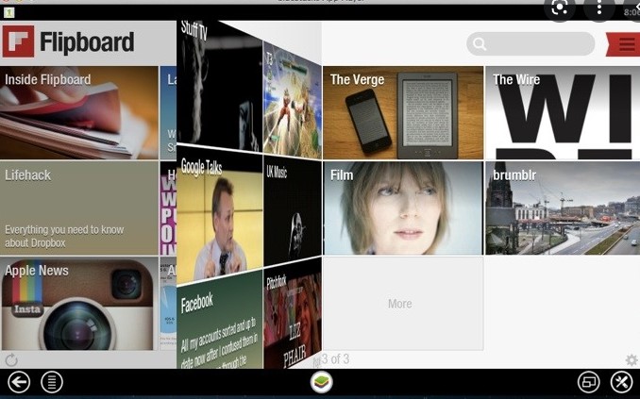Image resolution: width=640 pixels, height=399 pixels.
Task: Open The Verge tile
Action: click(403, 112)
